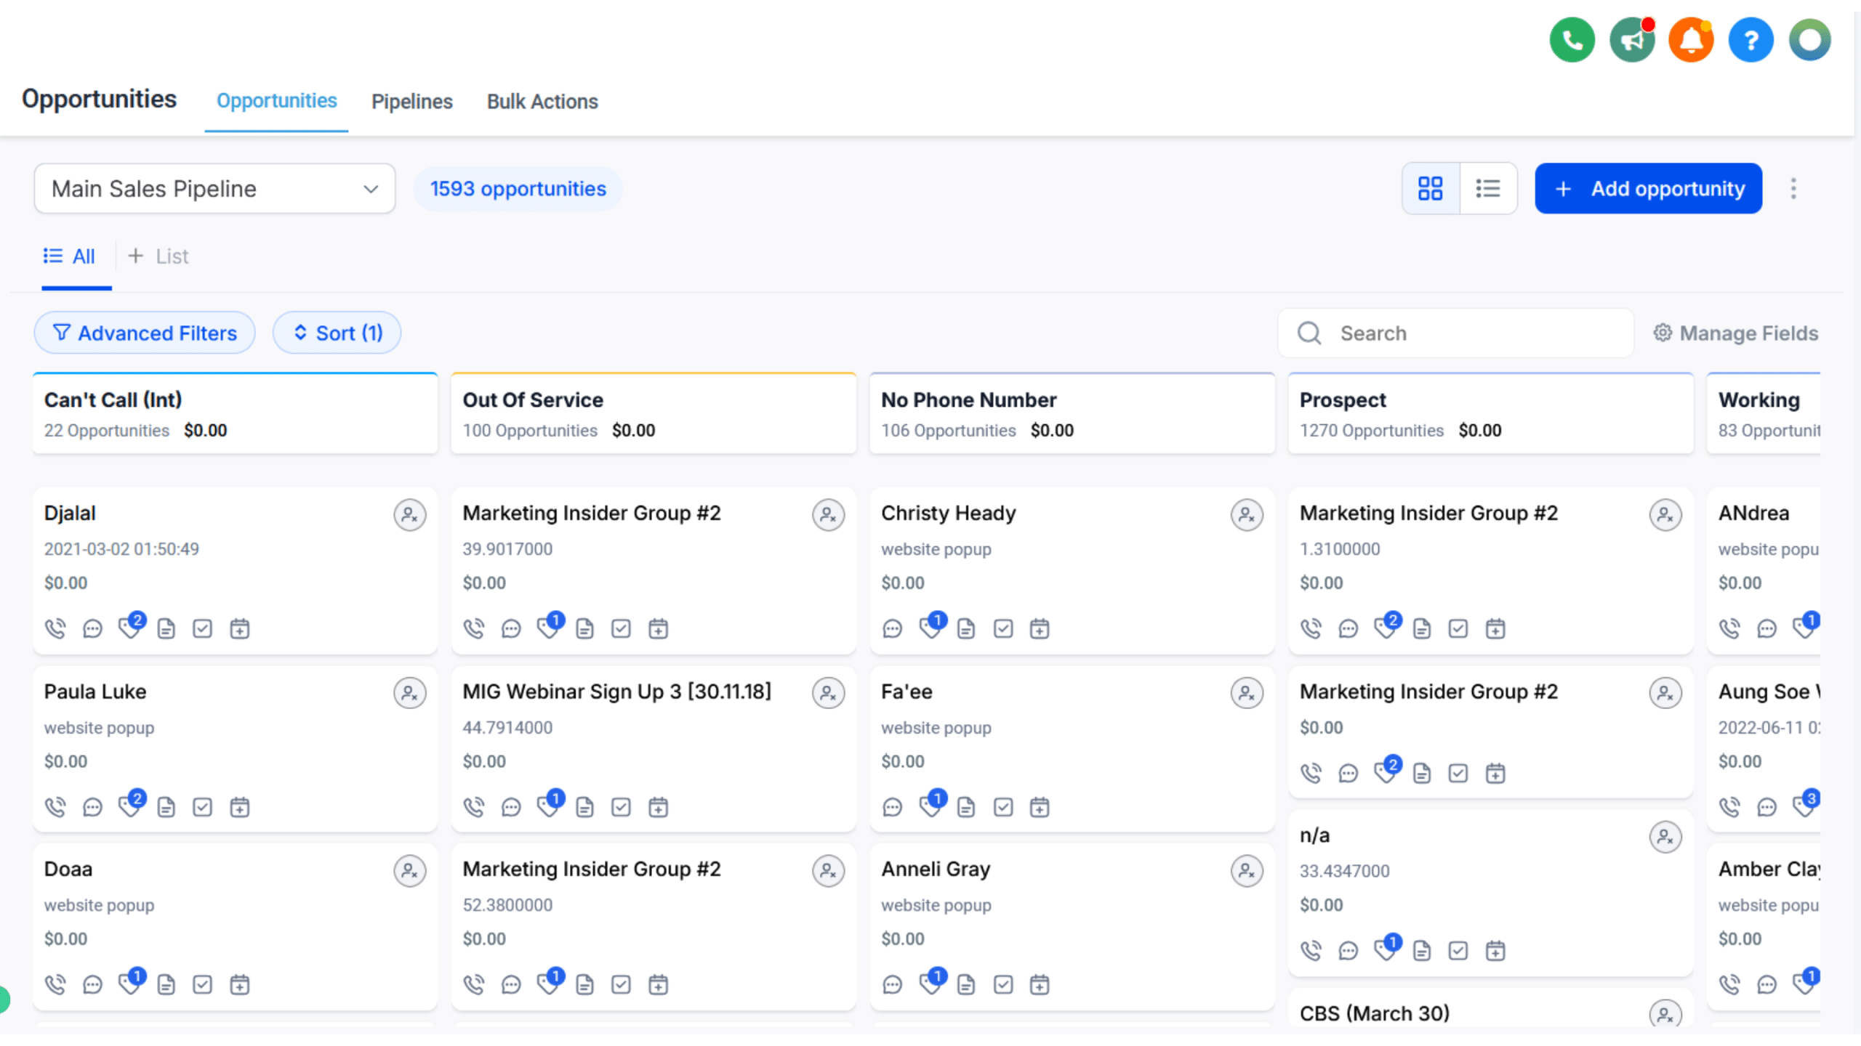The image size is (1861, 1046).
Task: Open the orange notifications bell
Action: 1691,40
